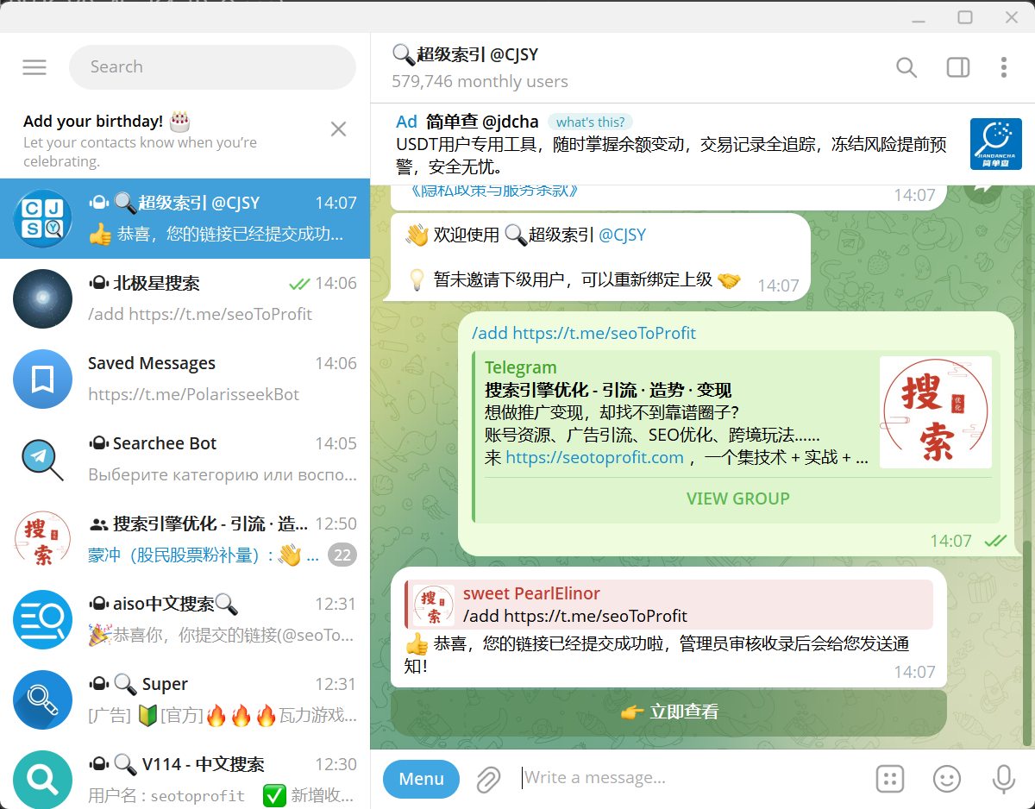
Task: Click the "what's this?" ad label
Action: tap(591, 122)
